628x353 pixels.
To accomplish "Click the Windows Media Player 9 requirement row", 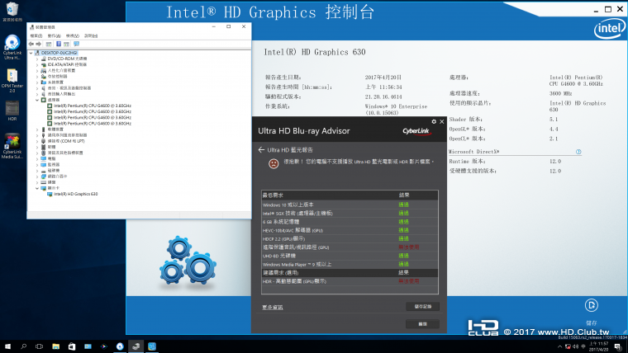I will 350,264.
